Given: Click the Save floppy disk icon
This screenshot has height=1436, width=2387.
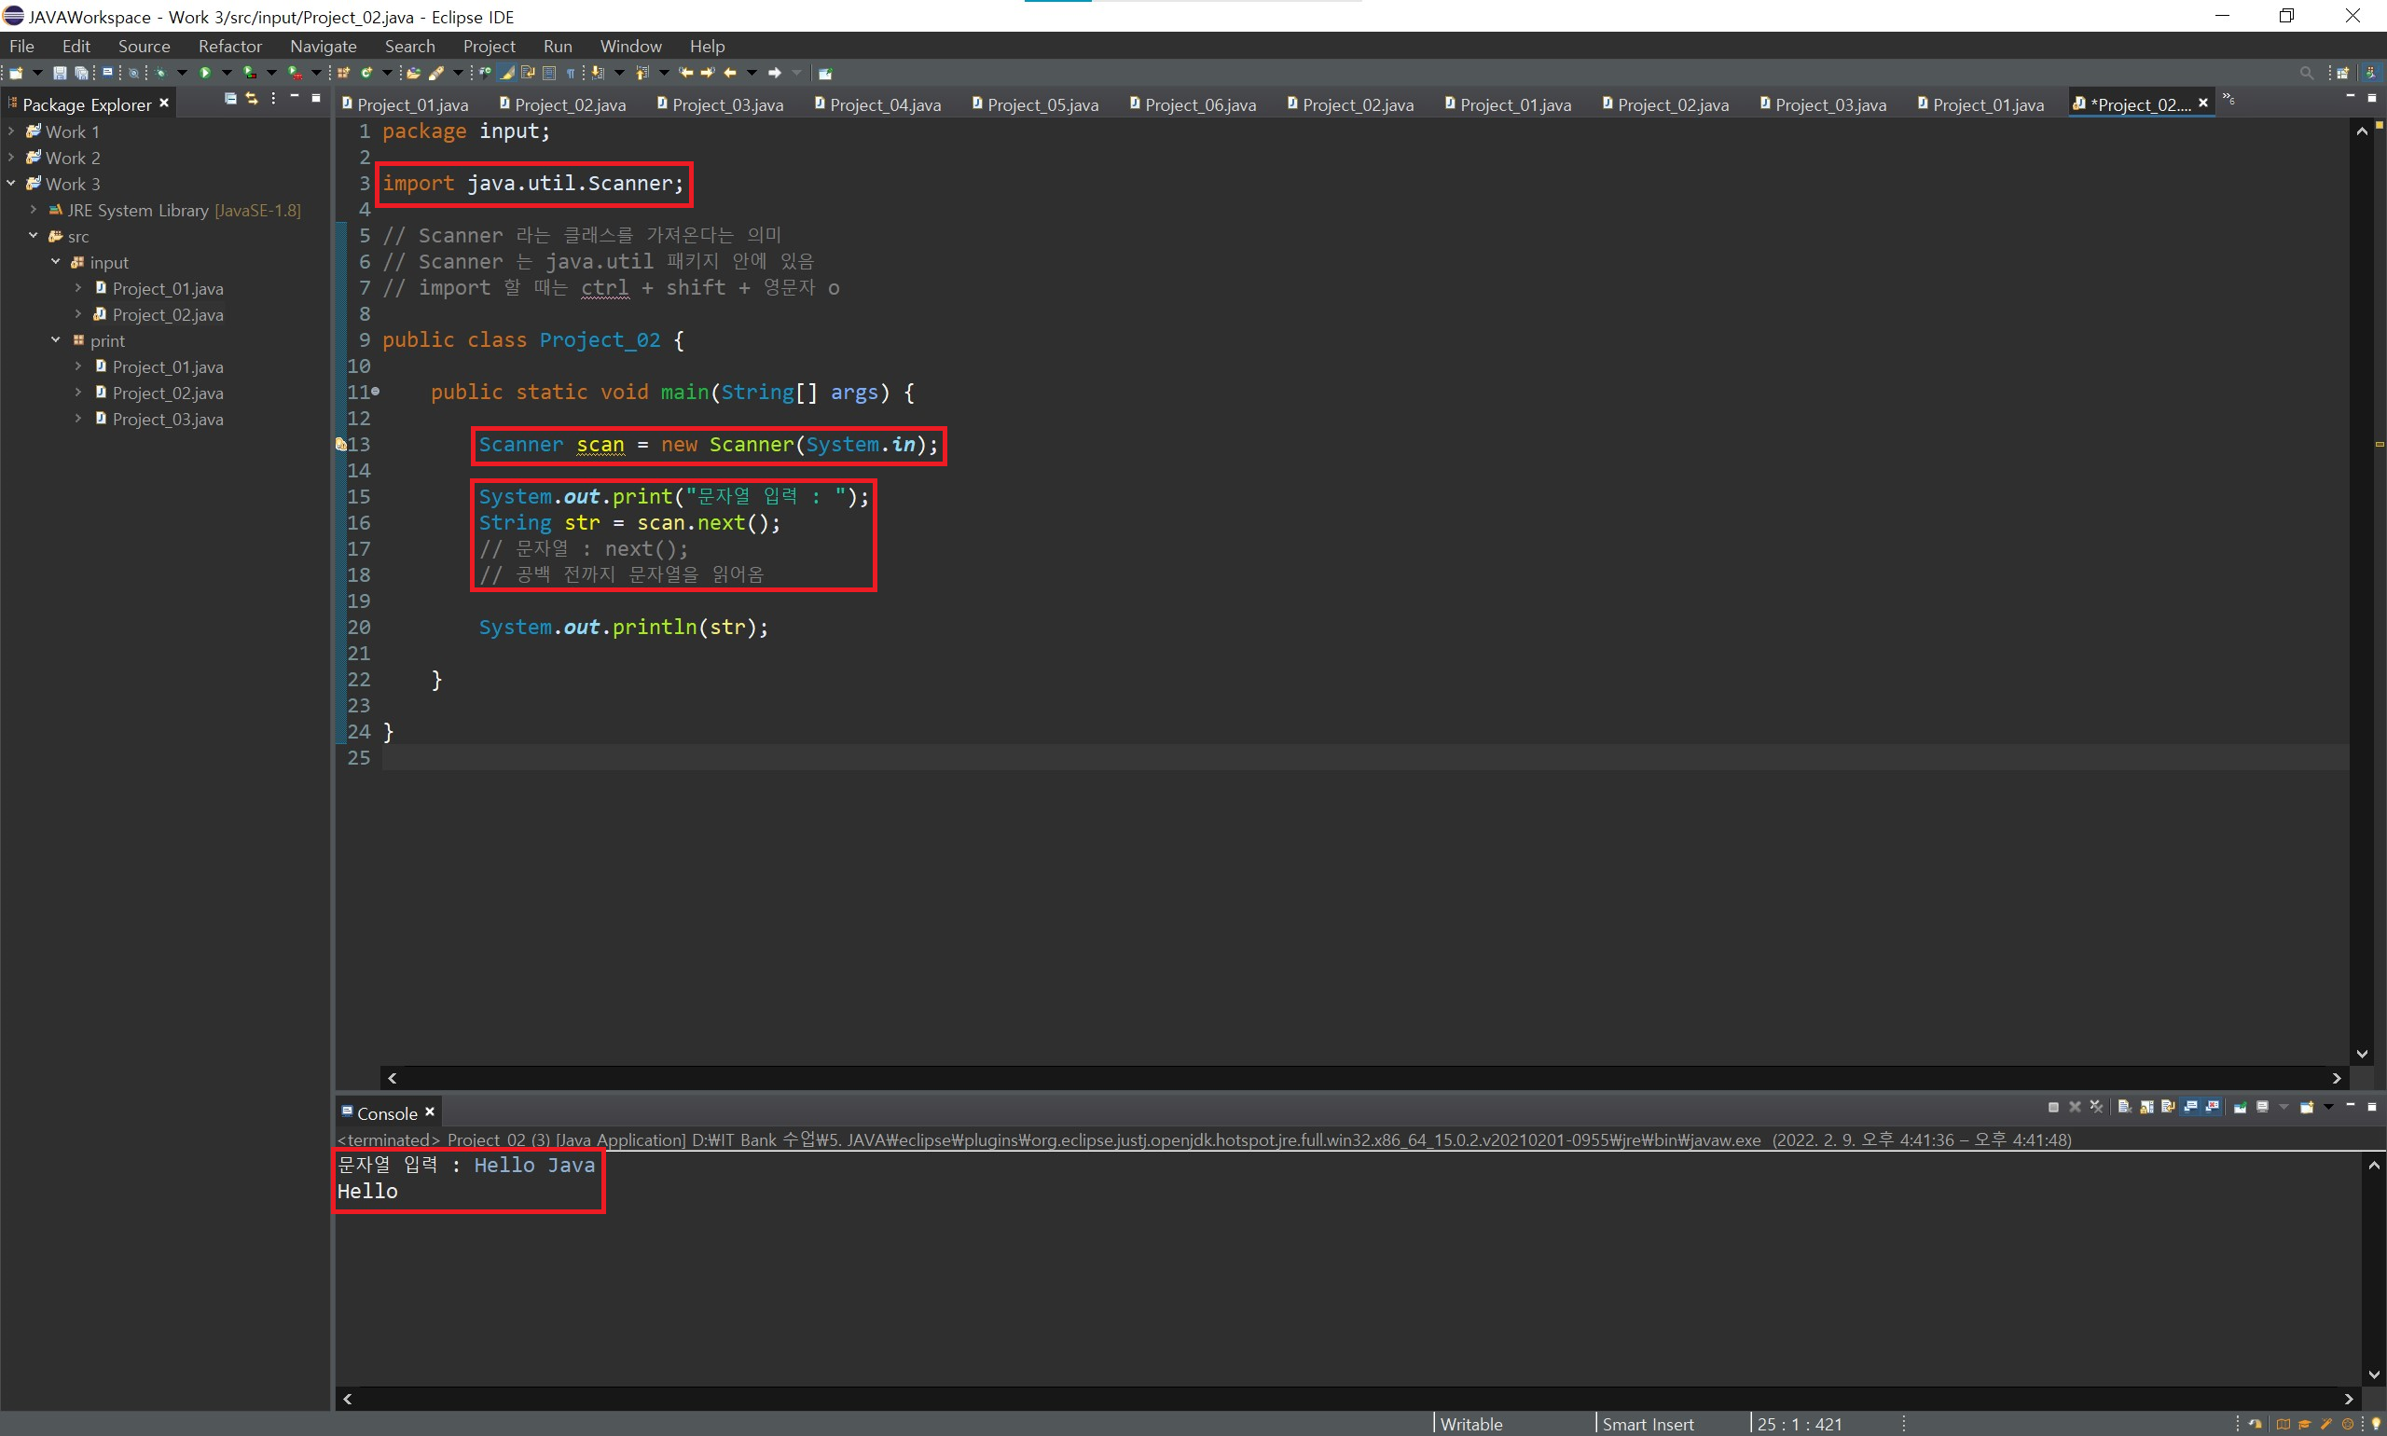Looking at the screenshot, I should pyautogui.click(x=59, y=73).
